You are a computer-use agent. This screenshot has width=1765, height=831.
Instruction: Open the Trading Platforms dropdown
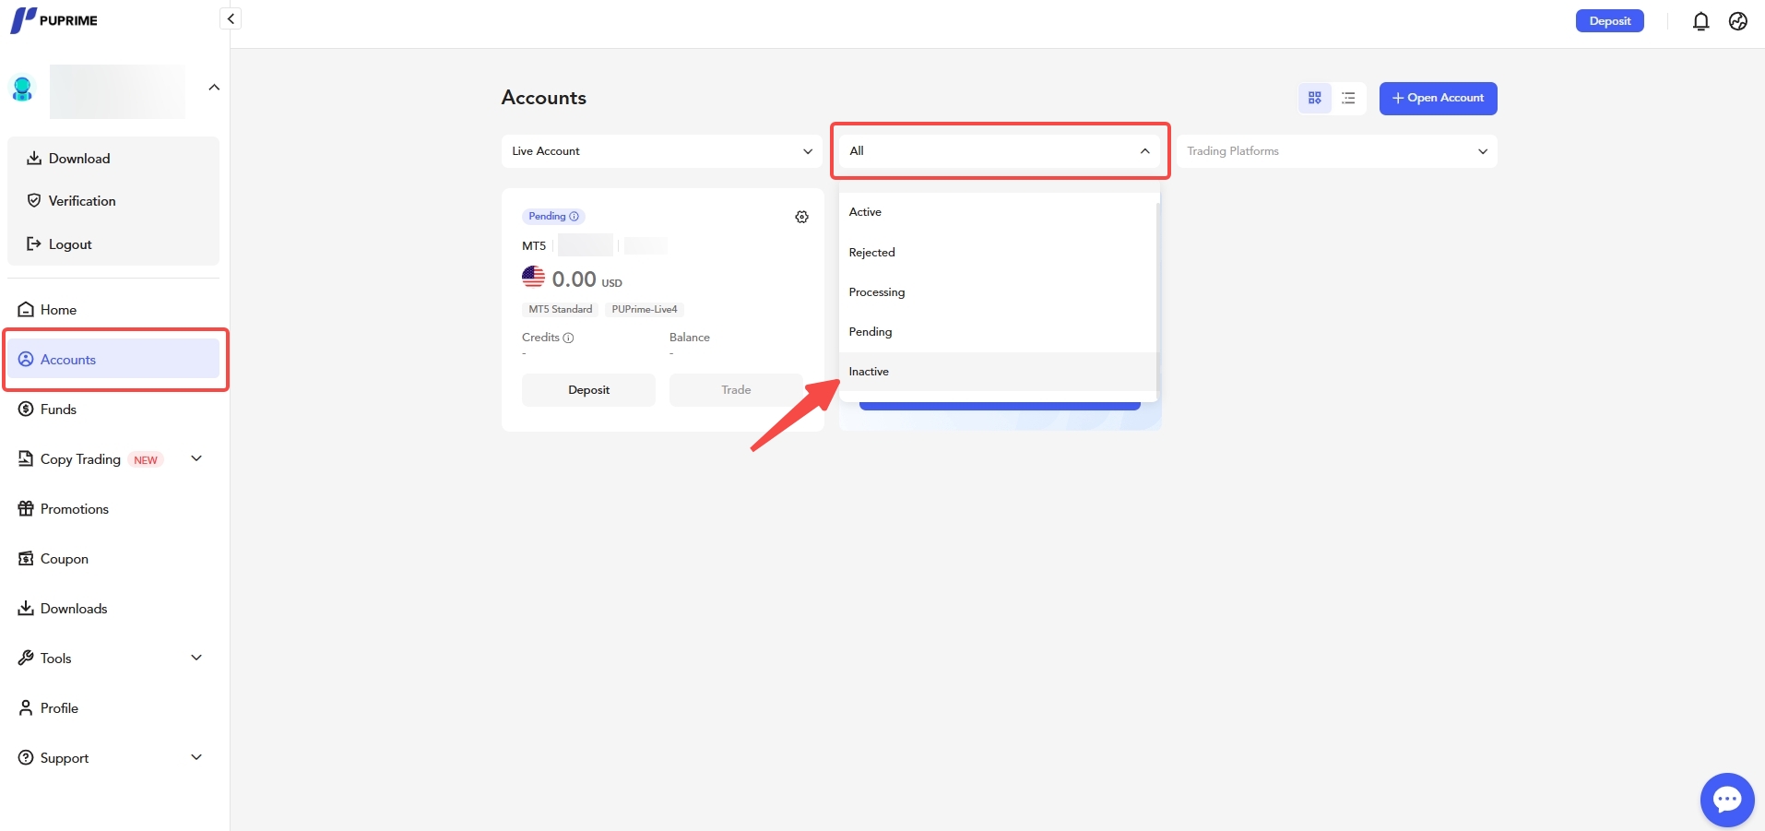pos(1335,151)
